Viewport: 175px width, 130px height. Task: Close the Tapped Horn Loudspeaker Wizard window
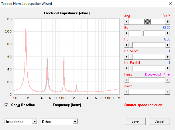tap(170, 4)
